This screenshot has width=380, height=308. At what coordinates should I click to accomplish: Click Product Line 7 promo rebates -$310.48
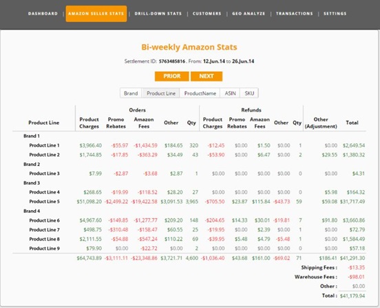click(118, 229)
